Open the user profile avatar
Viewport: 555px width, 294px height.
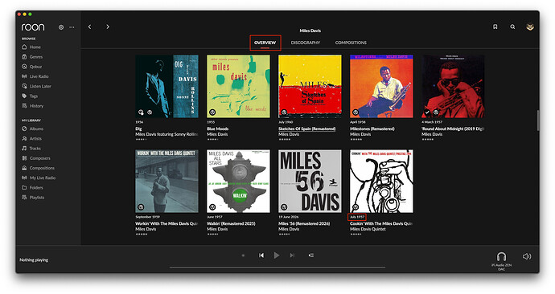point(530,27)
